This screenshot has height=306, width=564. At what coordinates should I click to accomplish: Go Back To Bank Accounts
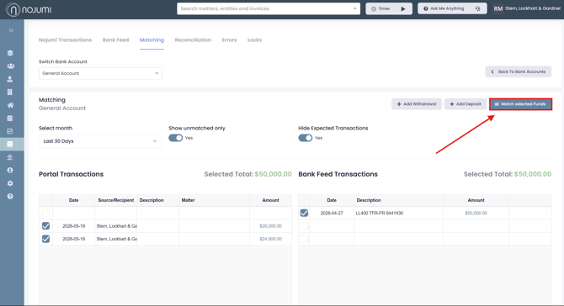pyautogui.click(x=519, y=71)
